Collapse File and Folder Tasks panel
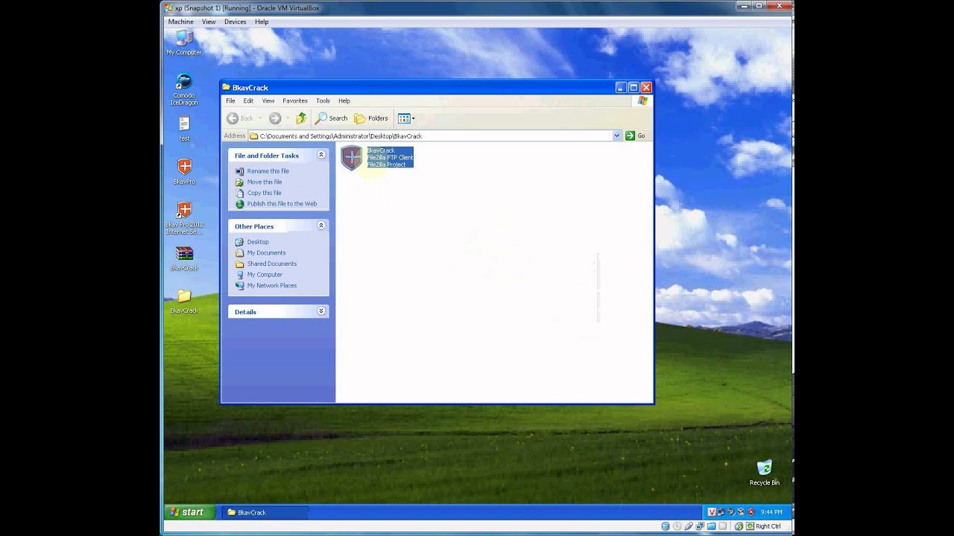The height and width of the screenshot is (536, 954). click(321, 155)
